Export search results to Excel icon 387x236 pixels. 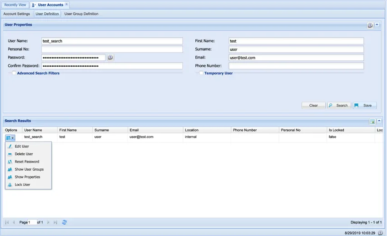click(372, 121)
